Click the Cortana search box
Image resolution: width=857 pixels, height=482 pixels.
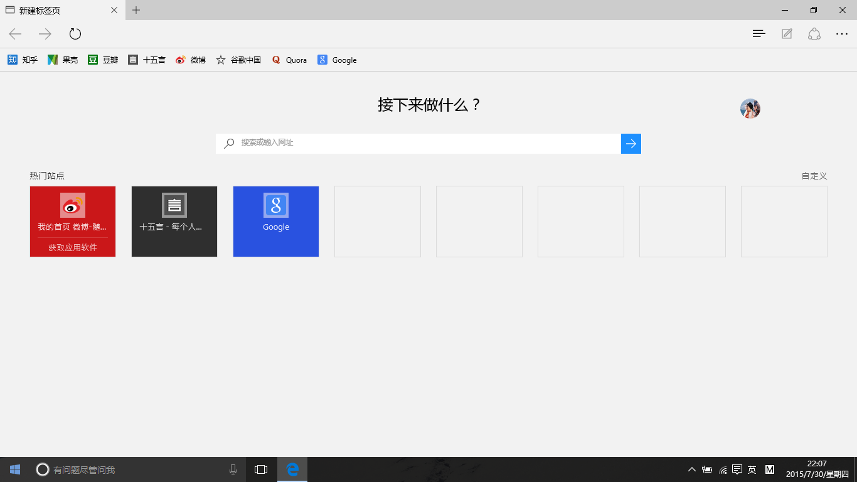coord(138,469)
